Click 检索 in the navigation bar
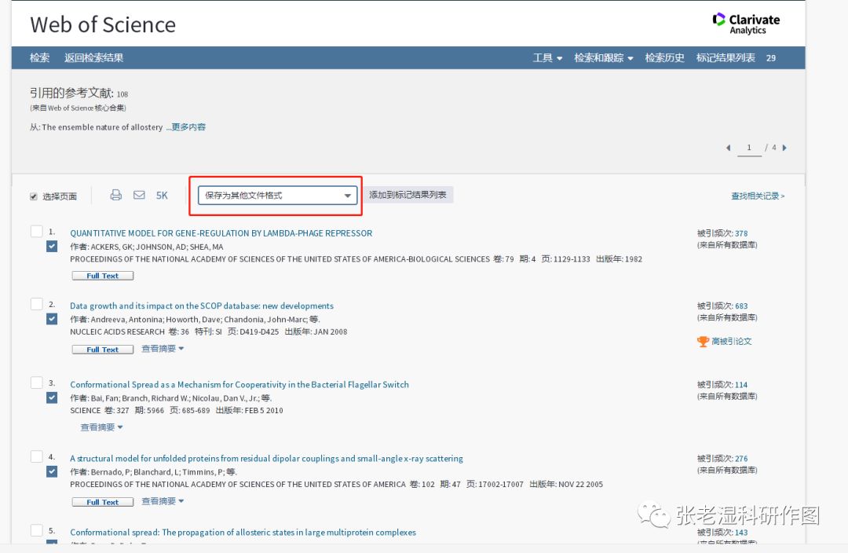This screenshot has width=848, height=553. (39, 58)
